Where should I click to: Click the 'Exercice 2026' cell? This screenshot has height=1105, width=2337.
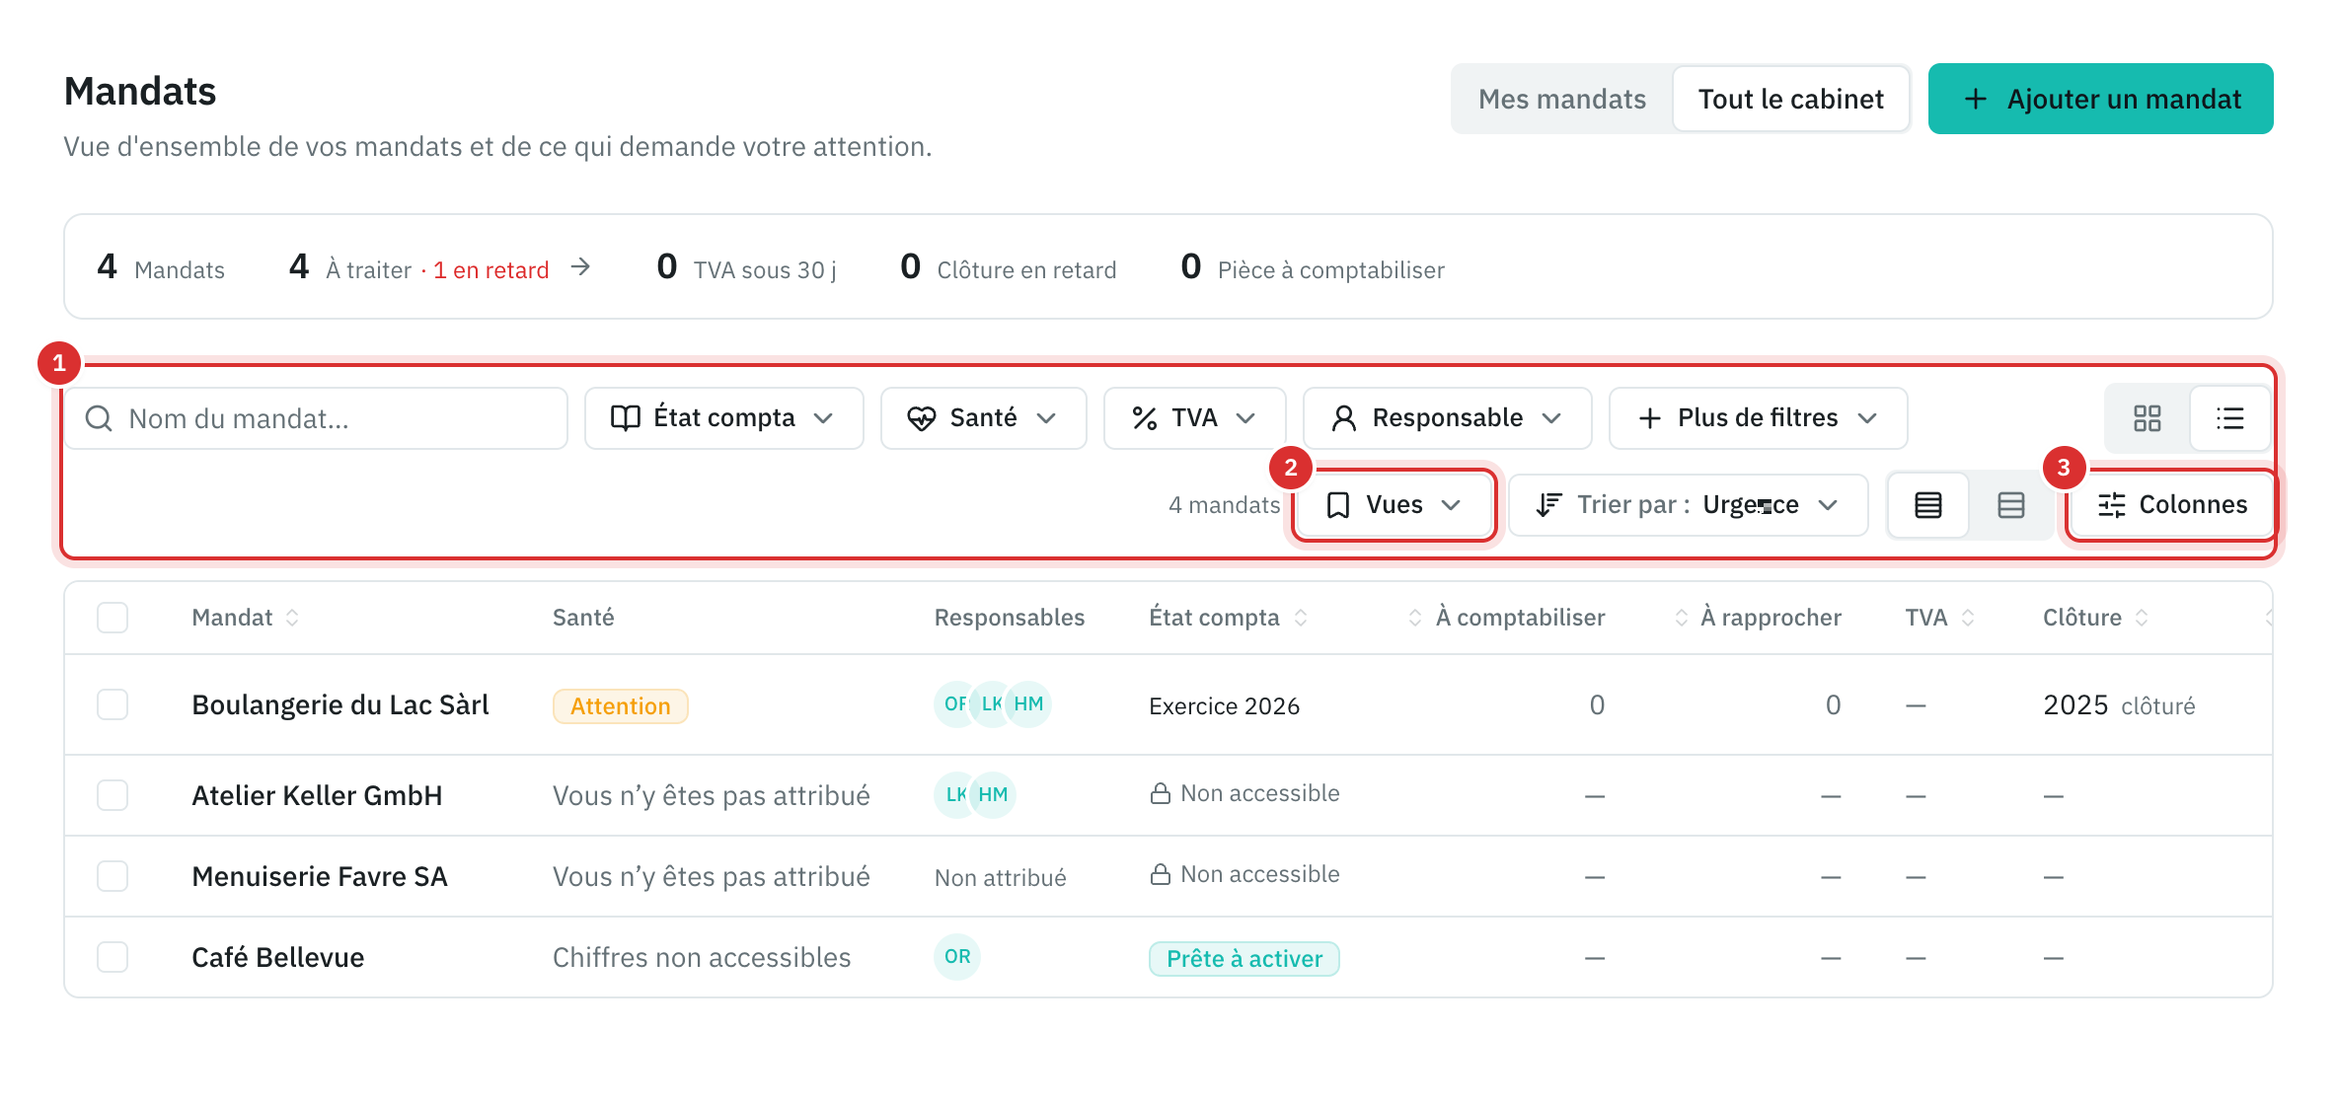click(1224, 706)
